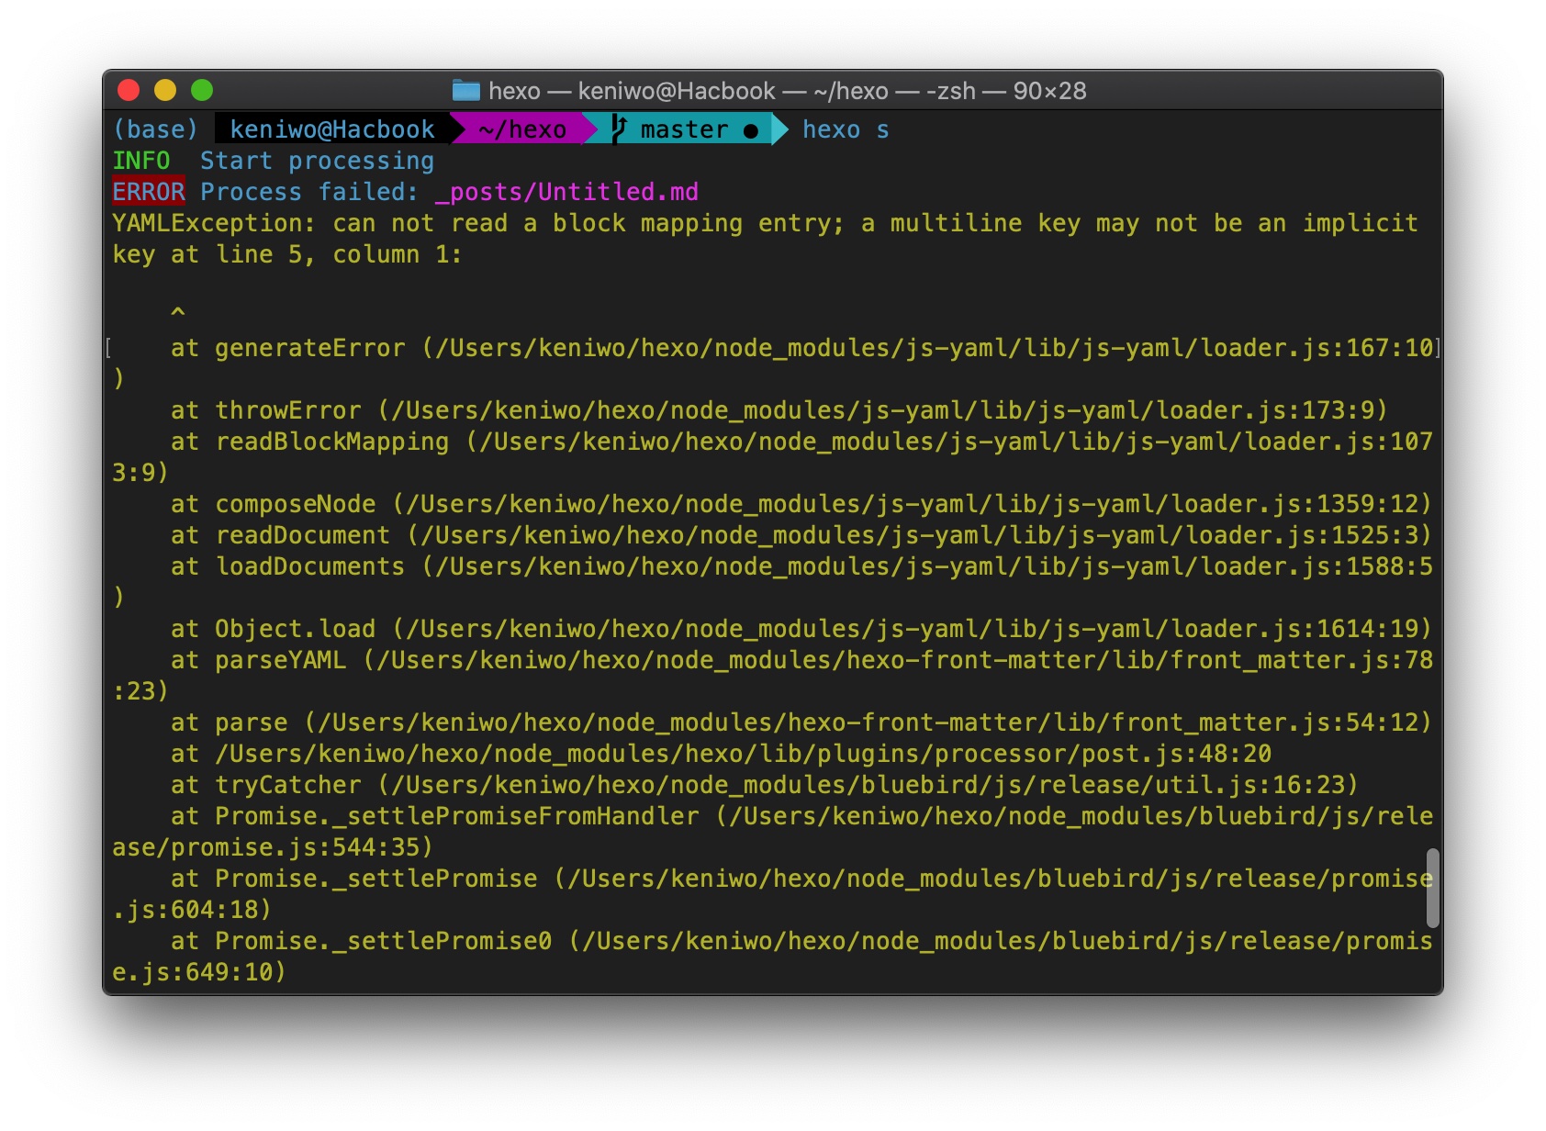Click the folder icon in the title bar
The height and width of the screenshot is (1131, 1546).
[x=466, y=91]
